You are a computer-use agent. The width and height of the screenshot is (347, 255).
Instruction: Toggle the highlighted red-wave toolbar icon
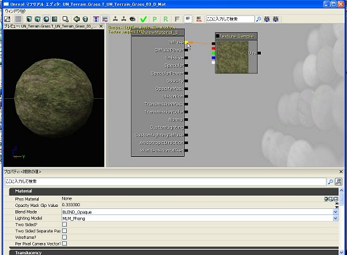pos(105,19)
